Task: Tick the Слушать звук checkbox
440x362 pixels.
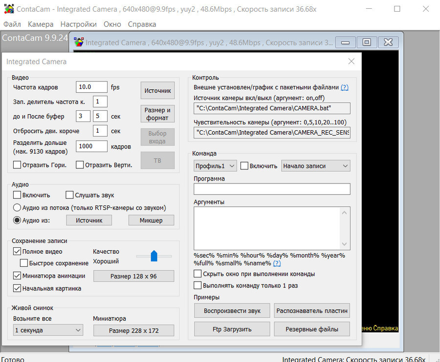Action: [69, 195]
